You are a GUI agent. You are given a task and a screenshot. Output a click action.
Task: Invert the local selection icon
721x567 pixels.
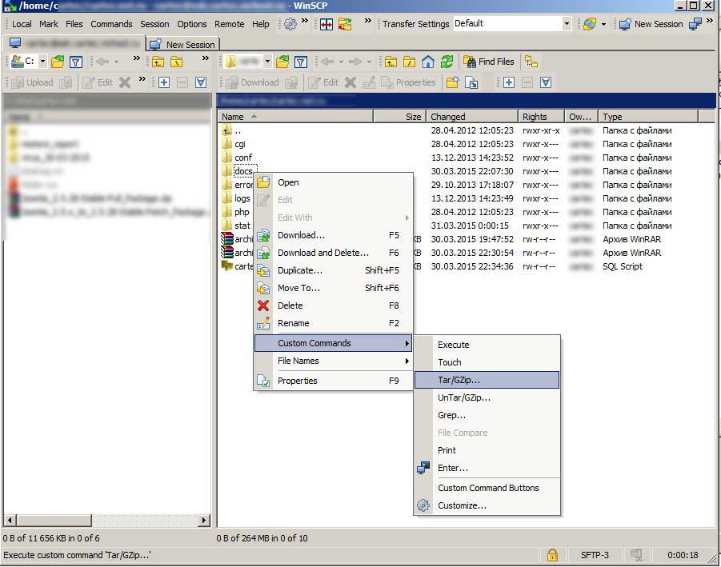(201, 82)
